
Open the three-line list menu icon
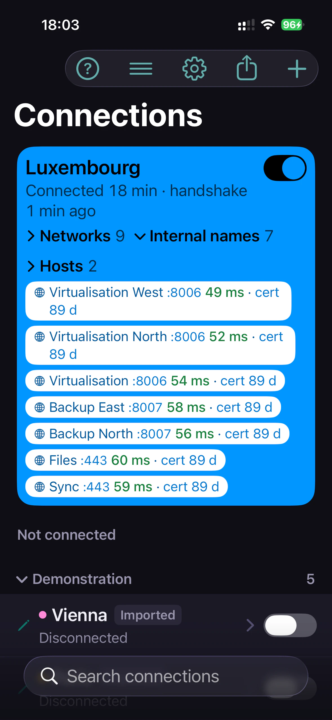tap(141, 69)
